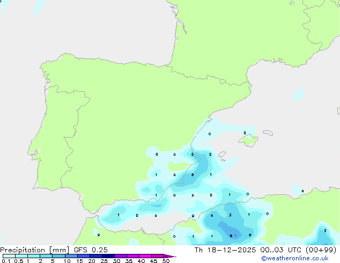
Task: Click the over-50 mm legend arrow tip
Action: 170,256
